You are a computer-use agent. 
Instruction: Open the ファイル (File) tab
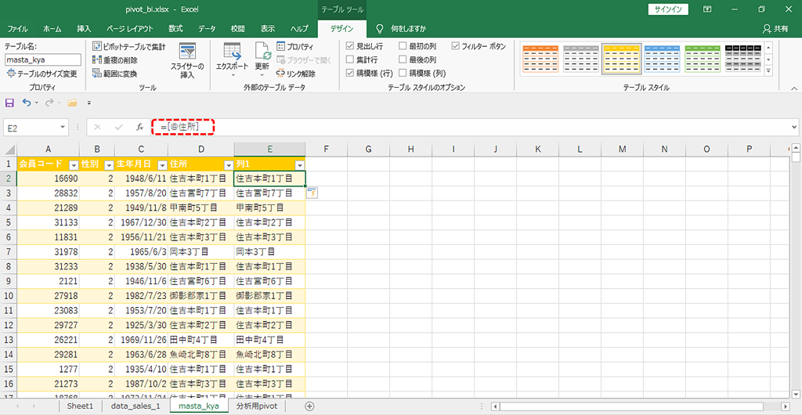[17, 29]
